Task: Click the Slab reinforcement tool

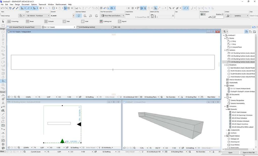Action: coord(66,21)
